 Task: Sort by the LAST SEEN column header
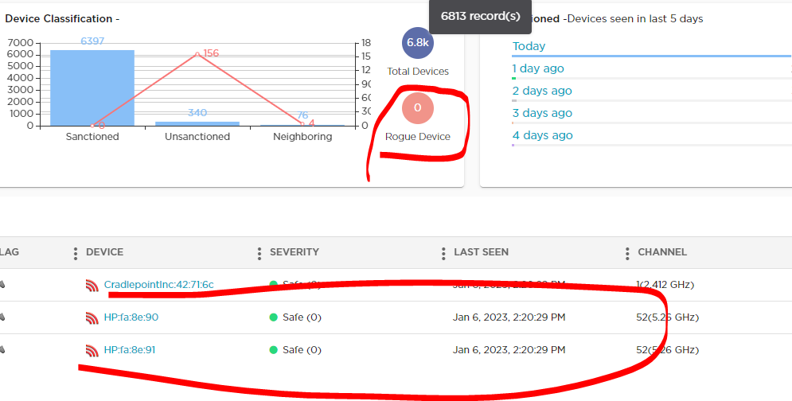pos(481,252)
